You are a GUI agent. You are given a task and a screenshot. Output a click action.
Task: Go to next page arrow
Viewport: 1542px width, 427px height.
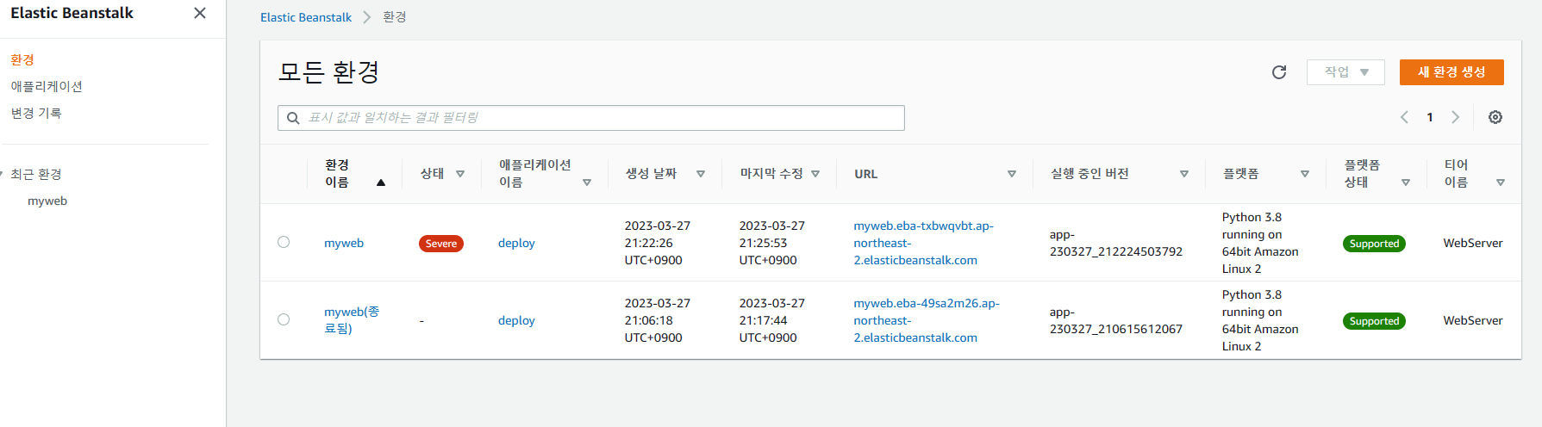[1455, 117]
